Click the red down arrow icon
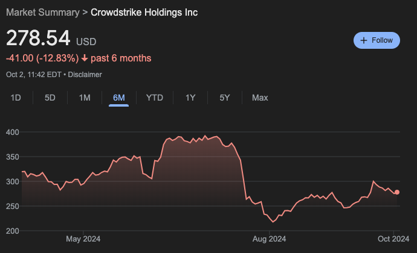Screen dimensions: 417x253 (85, 58)
